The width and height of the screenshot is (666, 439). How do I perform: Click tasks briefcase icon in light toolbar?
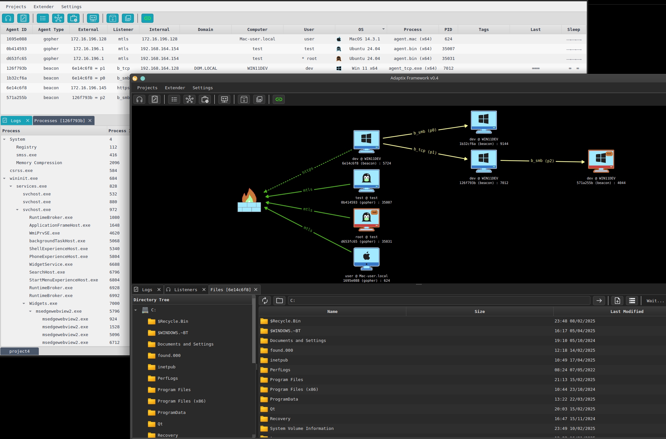click(x=73, y=18)
